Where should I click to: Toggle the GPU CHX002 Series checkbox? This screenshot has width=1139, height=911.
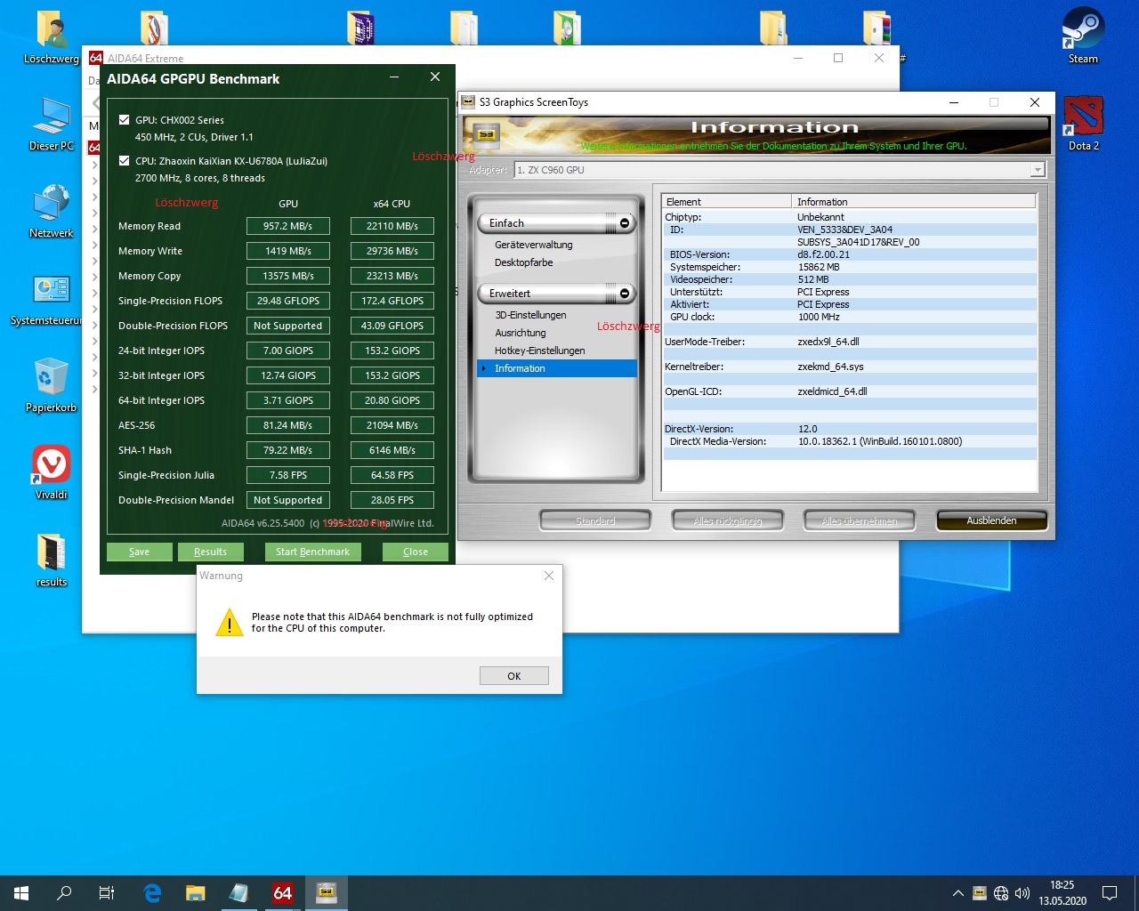[125, 119]
